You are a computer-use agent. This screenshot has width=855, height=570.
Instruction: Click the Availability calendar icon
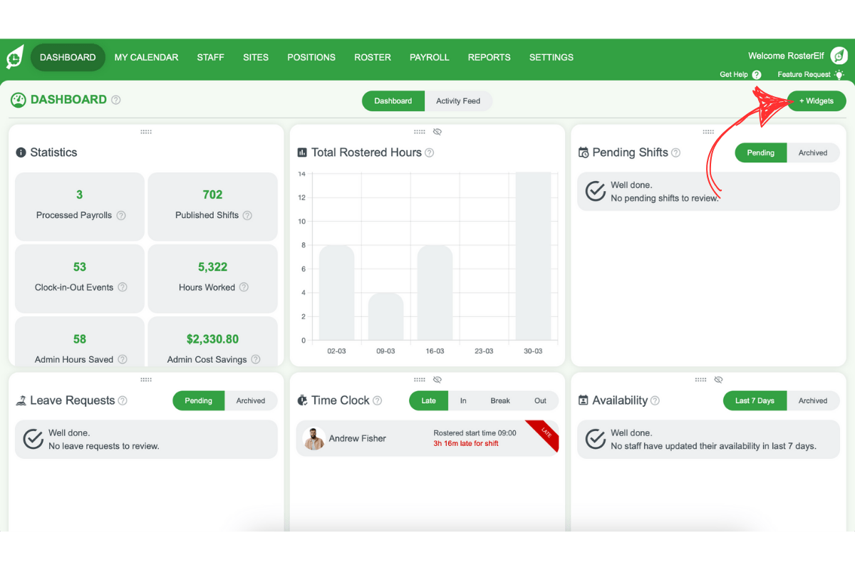585,400
